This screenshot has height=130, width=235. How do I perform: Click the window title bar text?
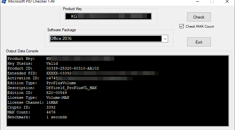click(27, 1)
